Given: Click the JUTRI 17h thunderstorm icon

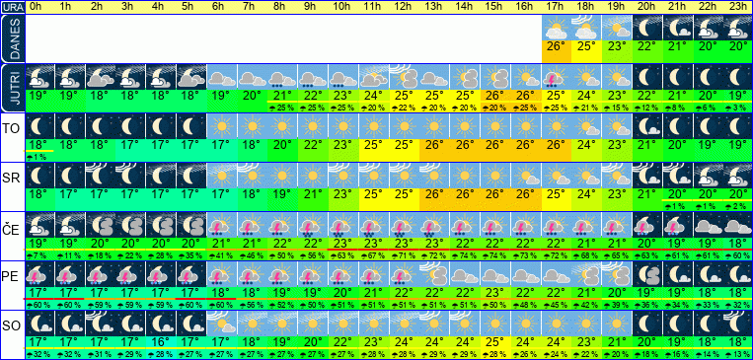Looking at the screenshot, I should pos(557,77).
